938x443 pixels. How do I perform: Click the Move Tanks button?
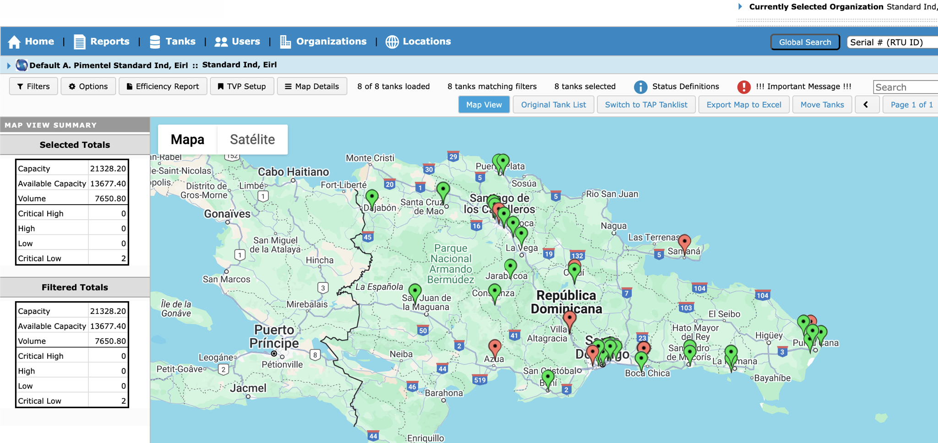click(822, 105)
